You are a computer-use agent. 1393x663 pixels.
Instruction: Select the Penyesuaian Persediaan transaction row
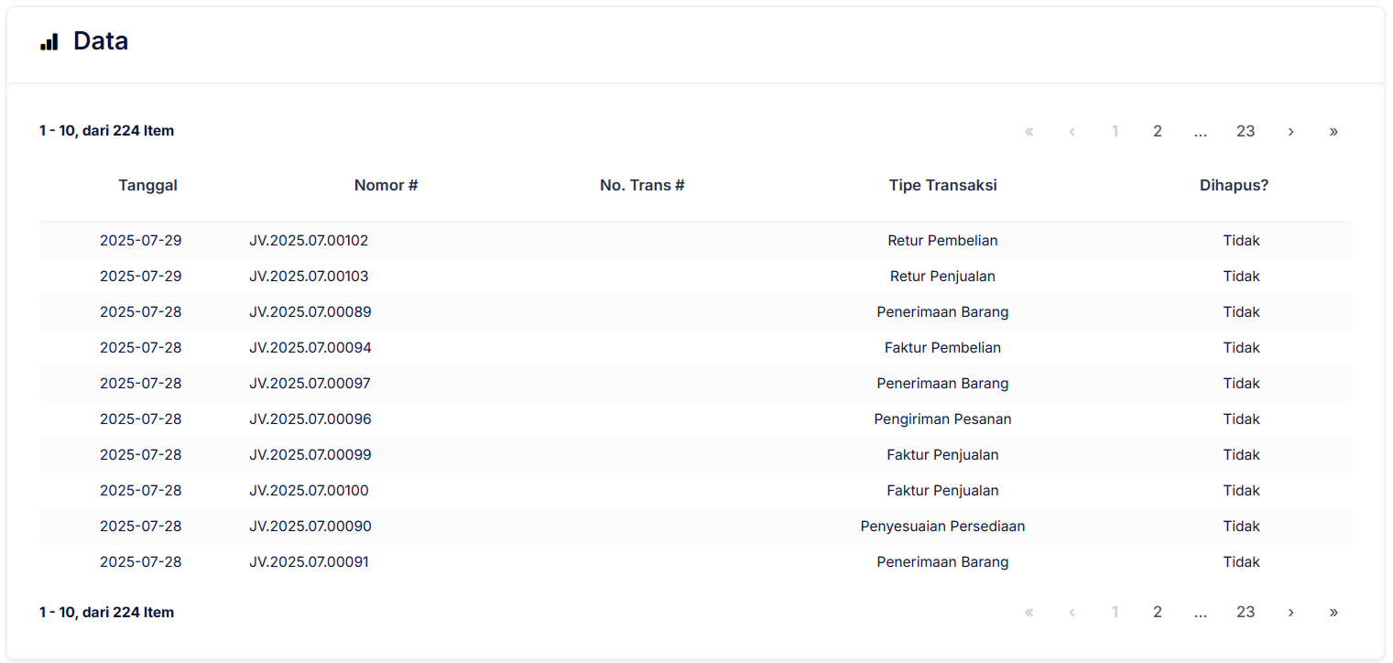click(942, 527)
